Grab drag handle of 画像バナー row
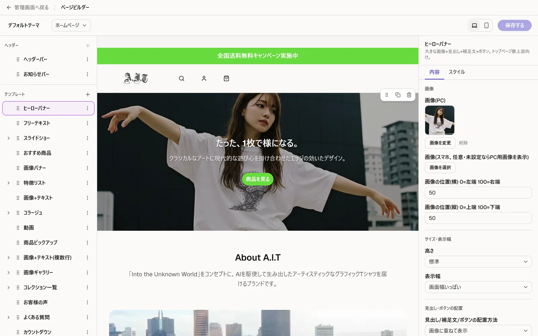Screen dimensions: 538x336 coord(18,168)
